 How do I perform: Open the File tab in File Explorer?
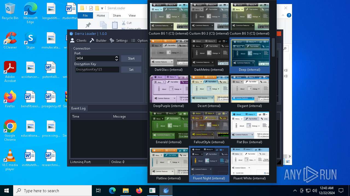coord(85,16)
